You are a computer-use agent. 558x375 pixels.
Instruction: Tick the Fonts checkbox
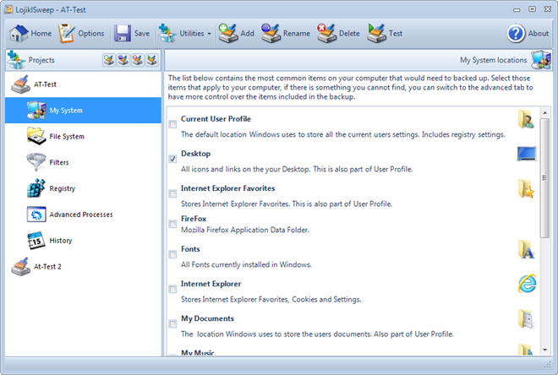pyautogui.click(x=172, y=254)
